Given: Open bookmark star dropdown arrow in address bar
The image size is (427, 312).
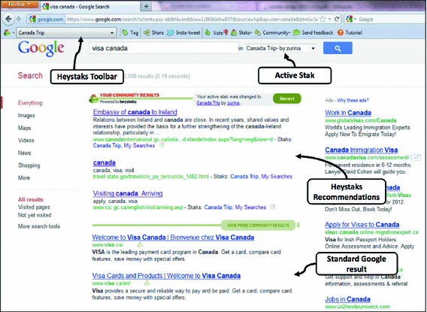Looking at the screenshot, I should (x=329, y=19).
